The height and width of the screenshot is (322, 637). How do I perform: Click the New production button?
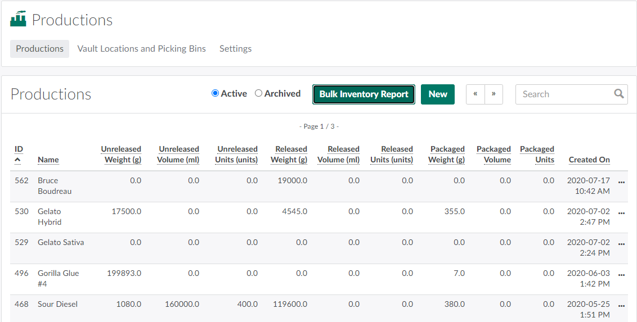437,94
